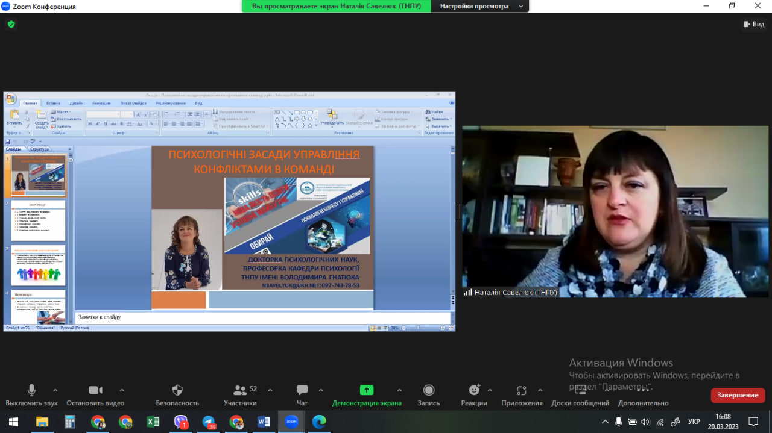
Task: Click the green encryption shield icon
Action: coord(11,25)
